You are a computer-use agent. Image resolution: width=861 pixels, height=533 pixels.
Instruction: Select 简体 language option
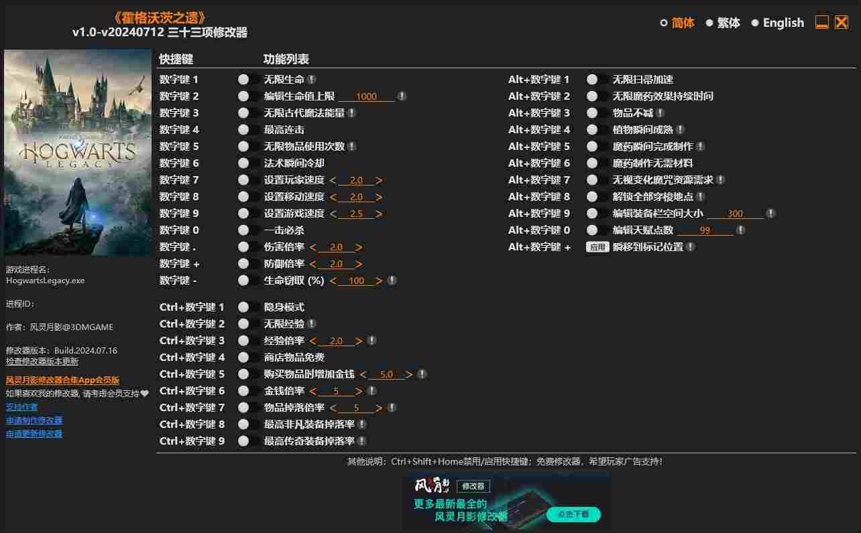(677, 23)
